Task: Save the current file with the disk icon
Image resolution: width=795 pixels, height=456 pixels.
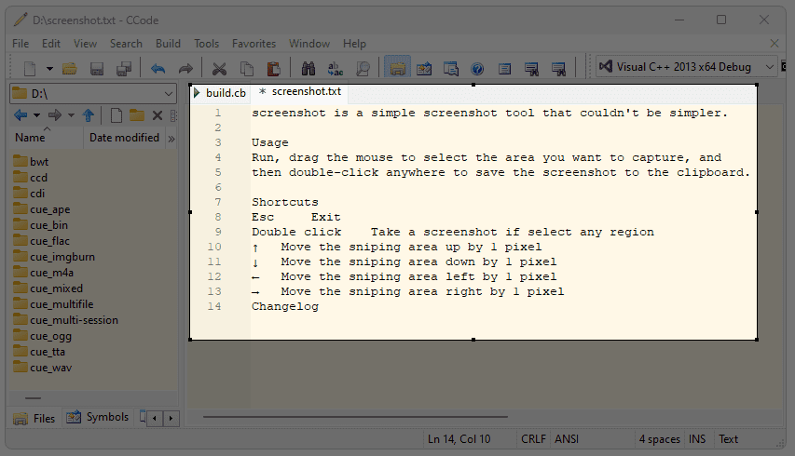Action: [97, 68]
